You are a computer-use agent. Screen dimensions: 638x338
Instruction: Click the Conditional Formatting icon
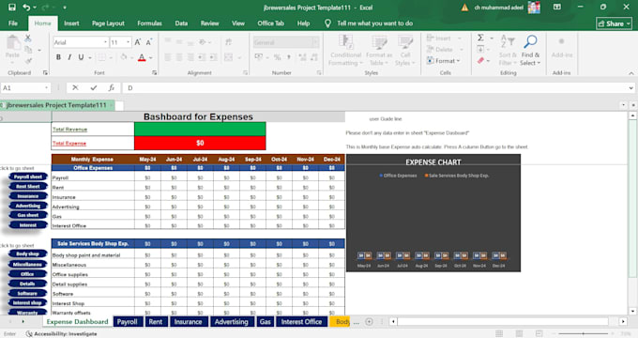346,42
